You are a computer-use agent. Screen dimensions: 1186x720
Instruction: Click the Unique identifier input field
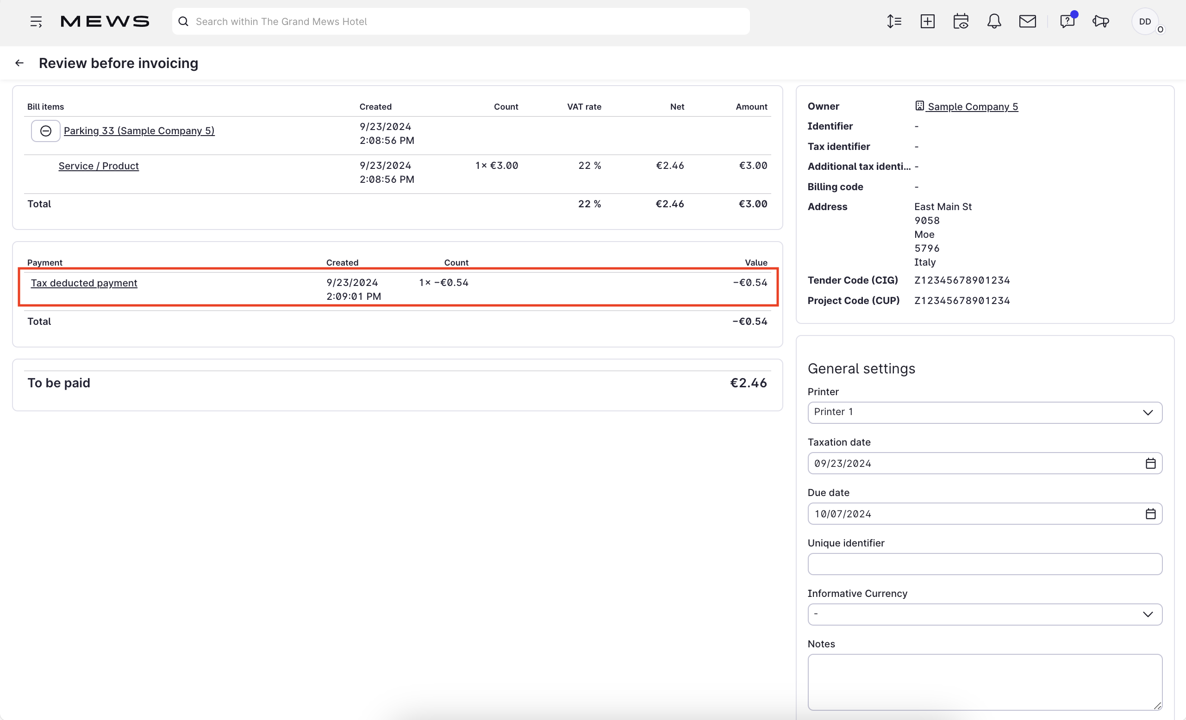click(x=985, y=564)
